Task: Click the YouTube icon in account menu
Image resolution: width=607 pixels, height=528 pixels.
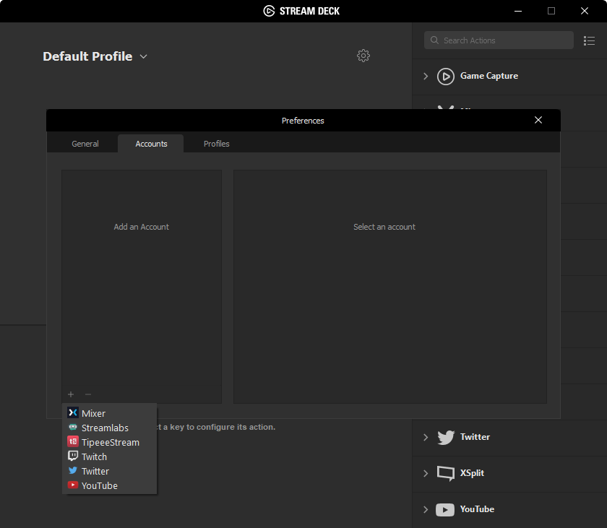Action: [x=73, y=485]
